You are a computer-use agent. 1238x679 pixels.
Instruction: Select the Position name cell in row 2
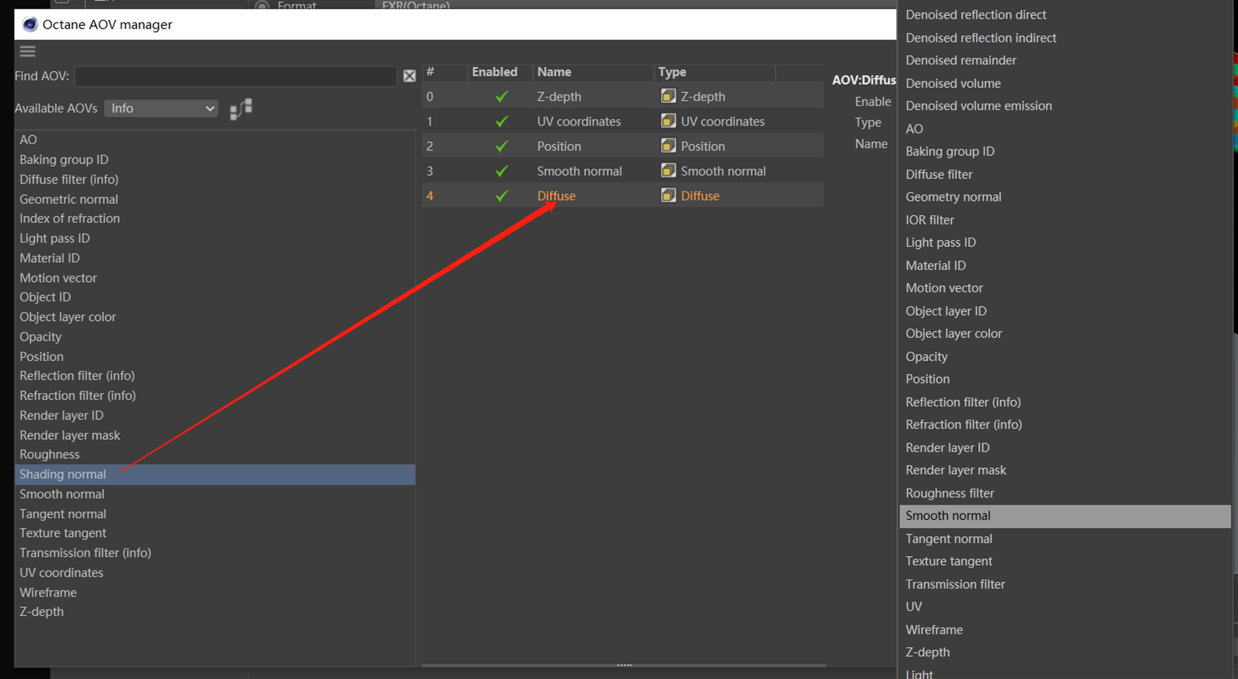tap(559, 146)
